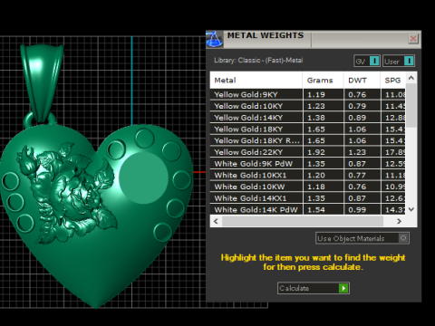Click the horizontal scroll right arrow
Viewport: 435px width, 326px height.
(x=399, y=221)
